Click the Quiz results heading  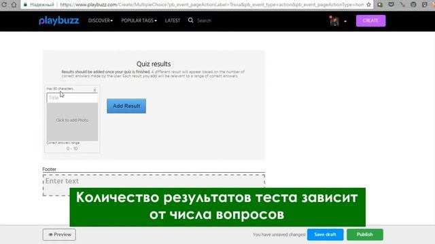click(154, 64)
